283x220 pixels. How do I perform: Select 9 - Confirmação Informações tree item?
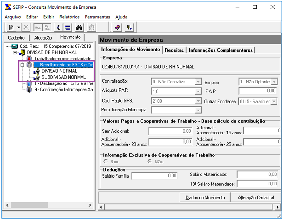click(x=64, y=90)
